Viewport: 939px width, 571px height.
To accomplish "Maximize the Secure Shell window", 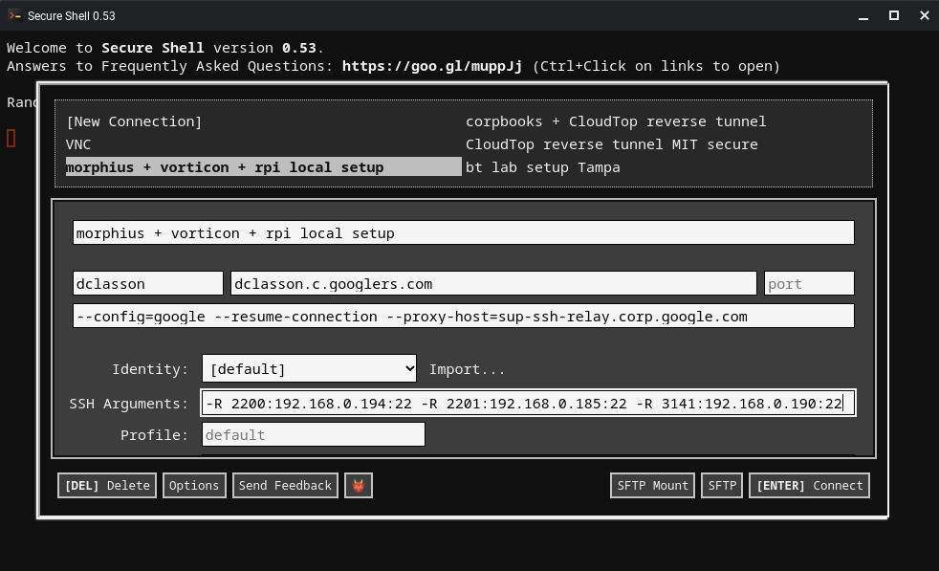I will pos(894,15).
